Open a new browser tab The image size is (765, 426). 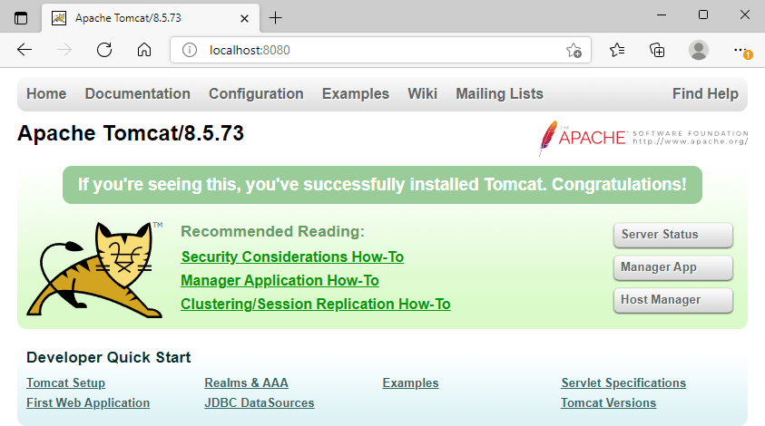(276, 17)
